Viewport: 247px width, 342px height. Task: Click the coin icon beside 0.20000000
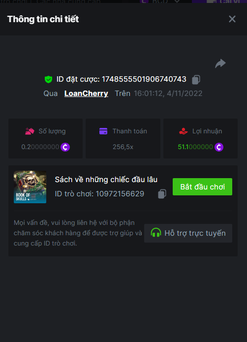coord(65,147)
